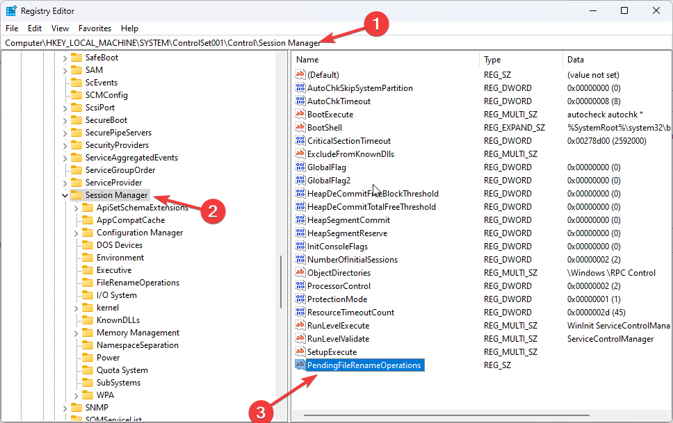
Task: Click the icon of PendingFileRenameOperations value
Action: pyautogui.click(x=300, y=365)
